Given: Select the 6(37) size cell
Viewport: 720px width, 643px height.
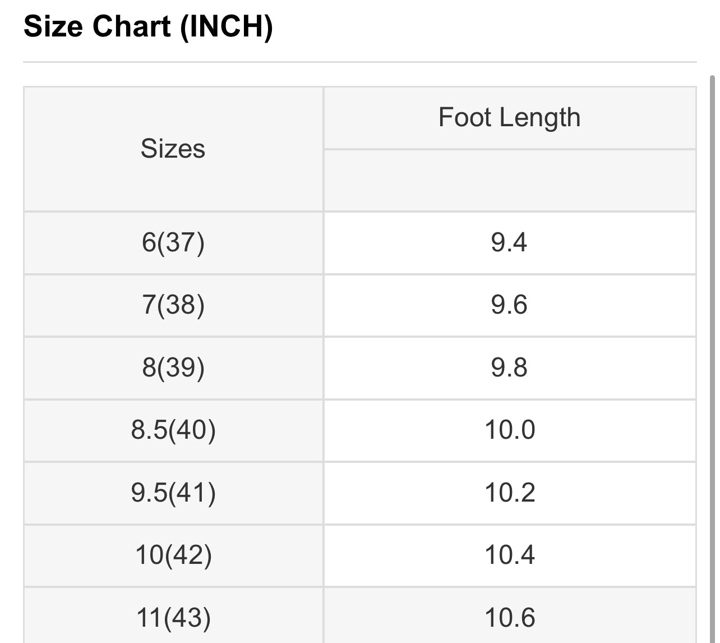Looking at the screenshot, I should pos(173,243).
